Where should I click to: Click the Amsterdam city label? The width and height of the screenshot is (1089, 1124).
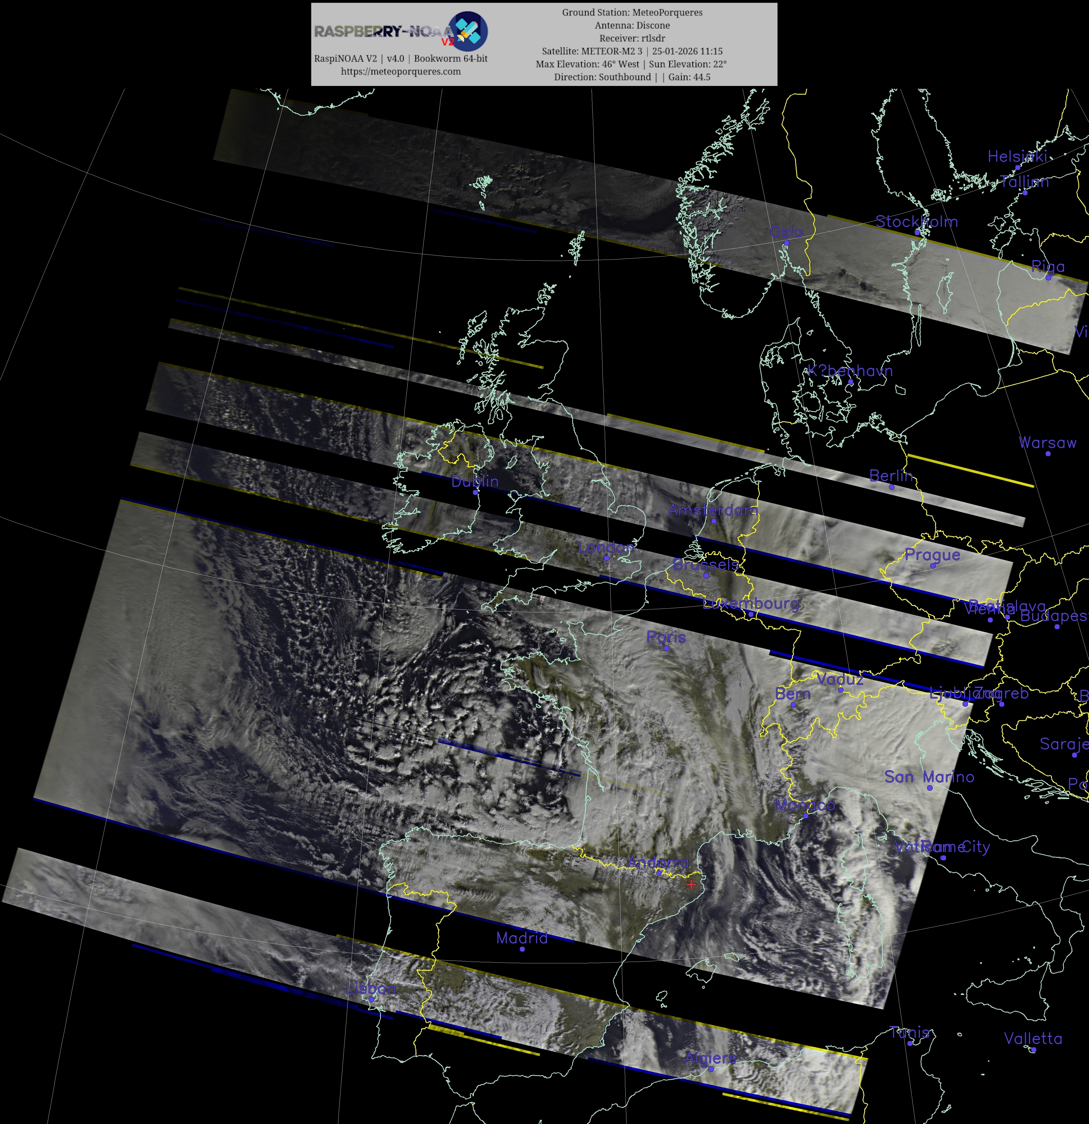click(713, 510)
